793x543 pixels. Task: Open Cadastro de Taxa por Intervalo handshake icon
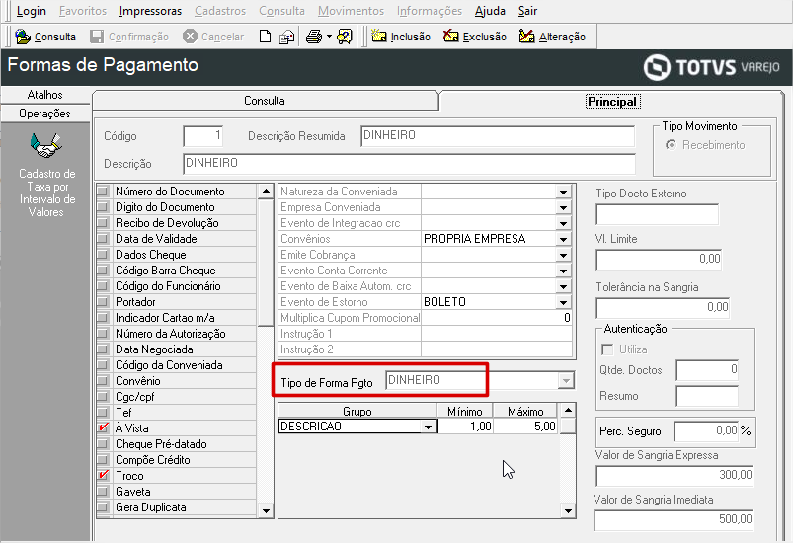coord(46,145)
